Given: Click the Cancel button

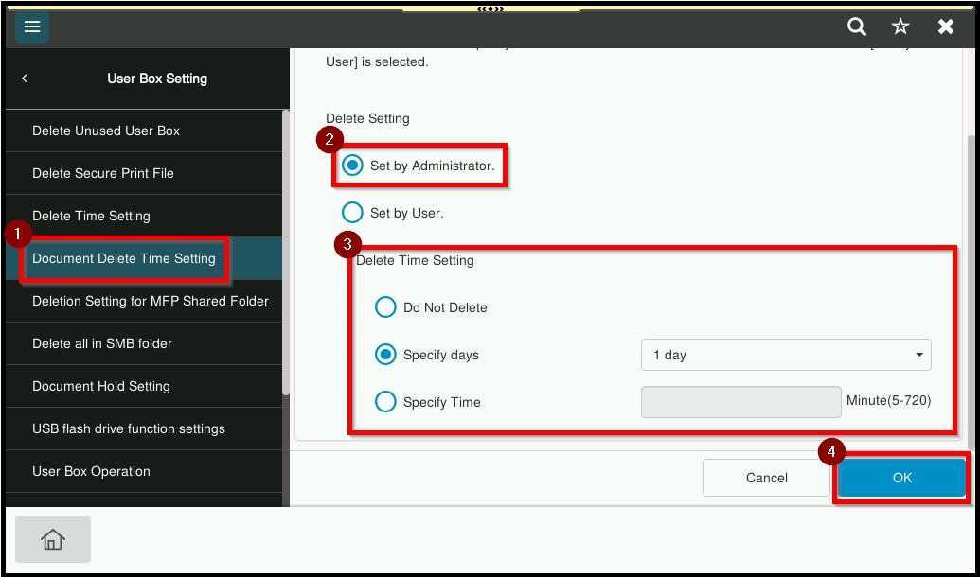Looking at the screenshot, I should click(766, 478).
